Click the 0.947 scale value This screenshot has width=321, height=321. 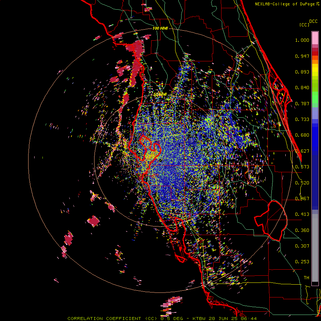tap(302, 56)
